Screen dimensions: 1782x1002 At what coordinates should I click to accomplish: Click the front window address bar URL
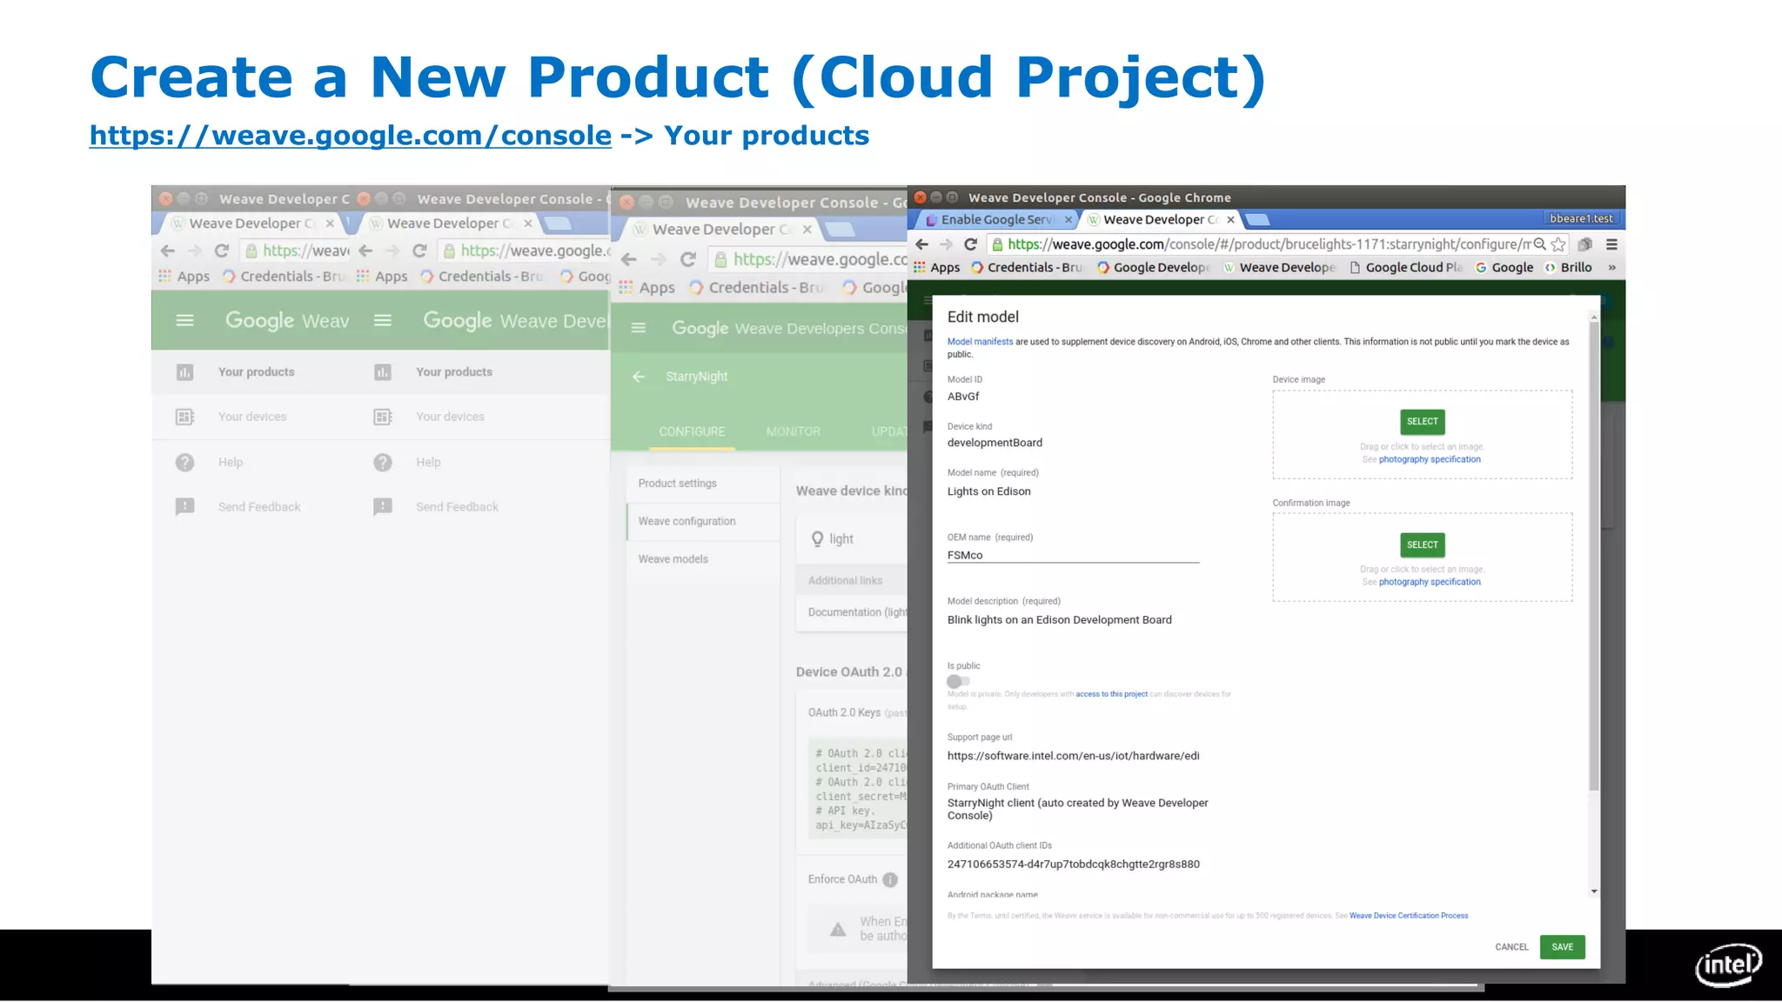click(x=1269, y=244)
